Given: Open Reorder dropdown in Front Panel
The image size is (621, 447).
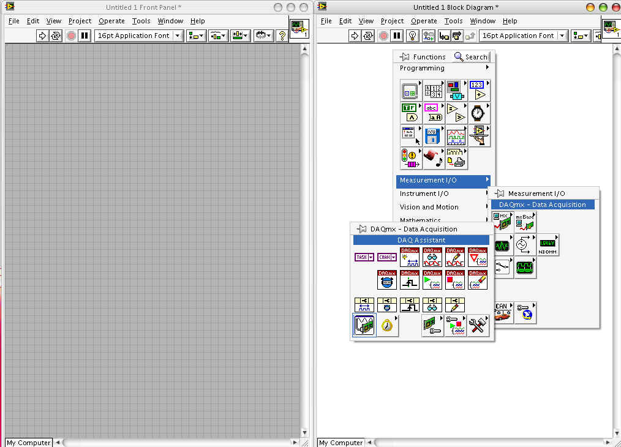Looking at the screenshot, I should click(x=263, y=36).
